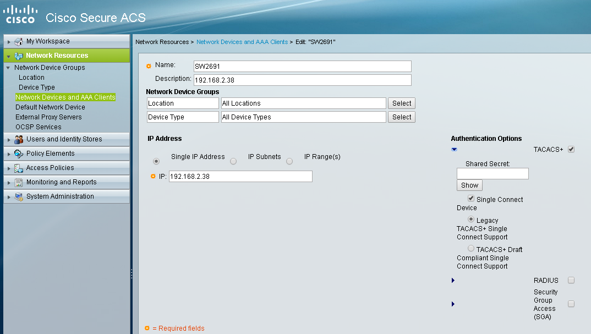This screenshot has width=591, height=334.
Task: Click the My Workspace icon
Action: 19,41
